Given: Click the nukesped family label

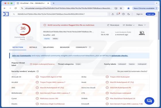Looking at the screenshot, I should click(x=122, y=64).
